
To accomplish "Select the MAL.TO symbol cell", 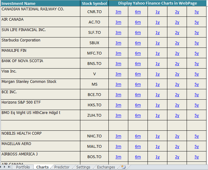I will [x=94, y=146].
